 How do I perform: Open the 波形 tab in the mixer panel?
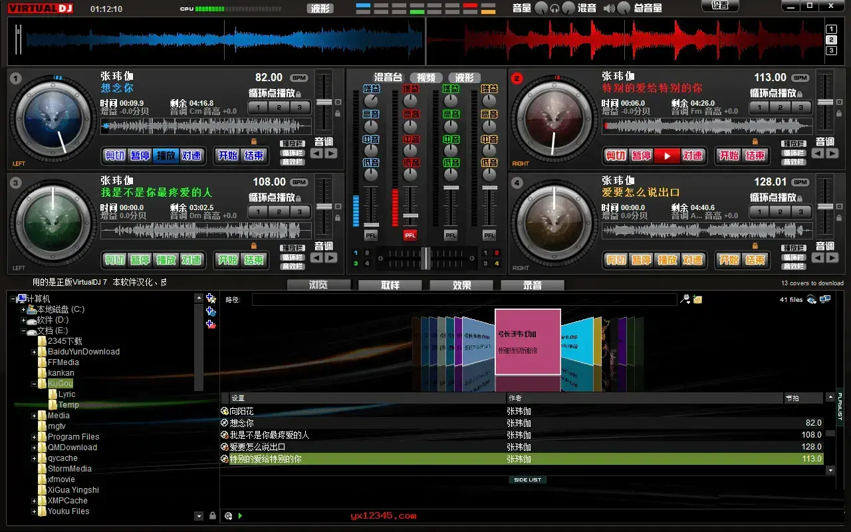pos(464,78)
